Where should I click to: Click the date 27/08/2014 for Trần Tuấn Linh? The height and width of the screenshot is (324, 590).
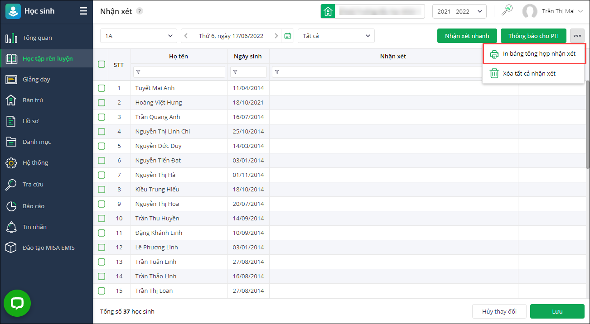[248, 262]
